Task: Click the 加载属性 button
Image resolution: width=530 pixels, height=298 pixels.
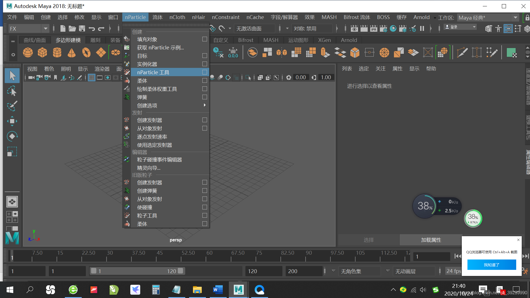Action: [x=431, y=240]
